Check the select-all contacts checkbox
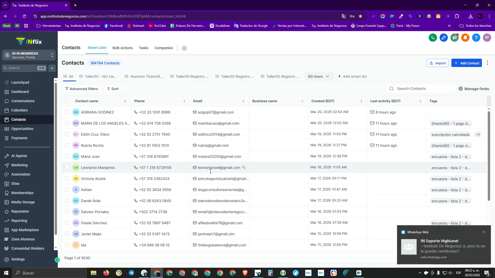 (67, 101)
